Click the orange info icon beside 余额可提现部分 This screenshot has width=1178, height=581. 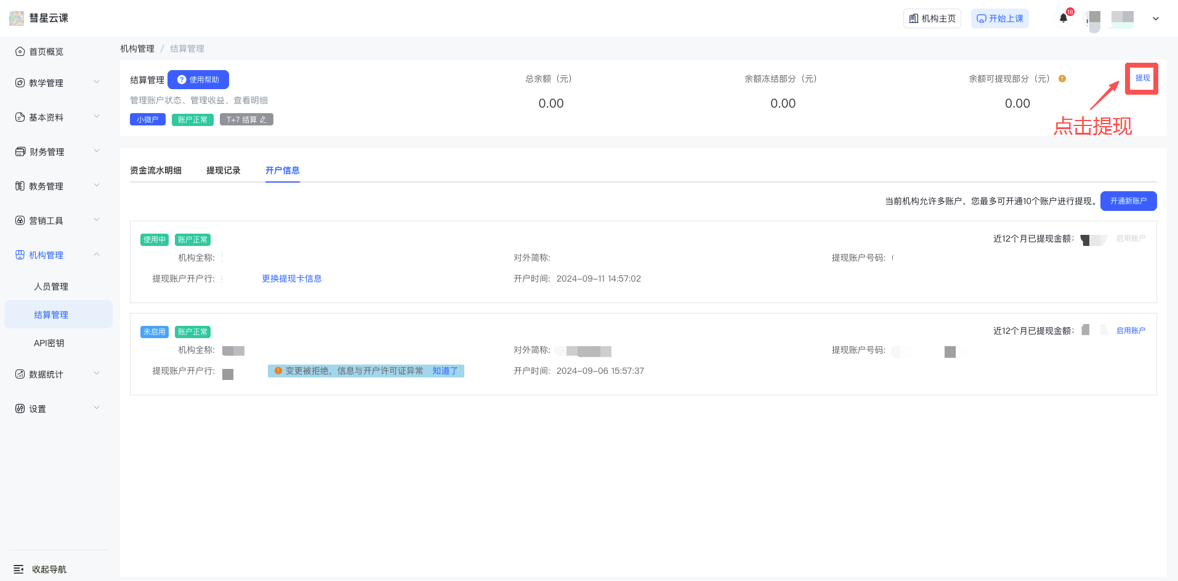1062,79
